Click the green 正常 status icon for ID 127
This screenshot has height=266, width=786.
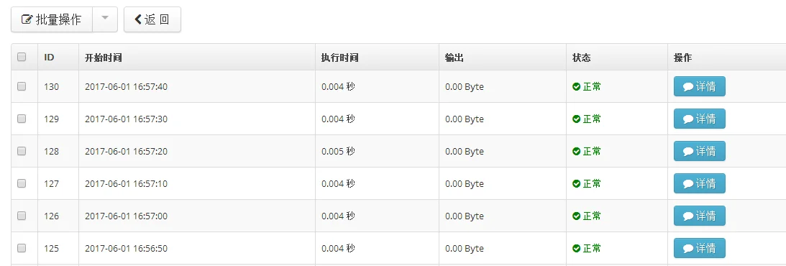pyautogui.click(x=577, y=184)
